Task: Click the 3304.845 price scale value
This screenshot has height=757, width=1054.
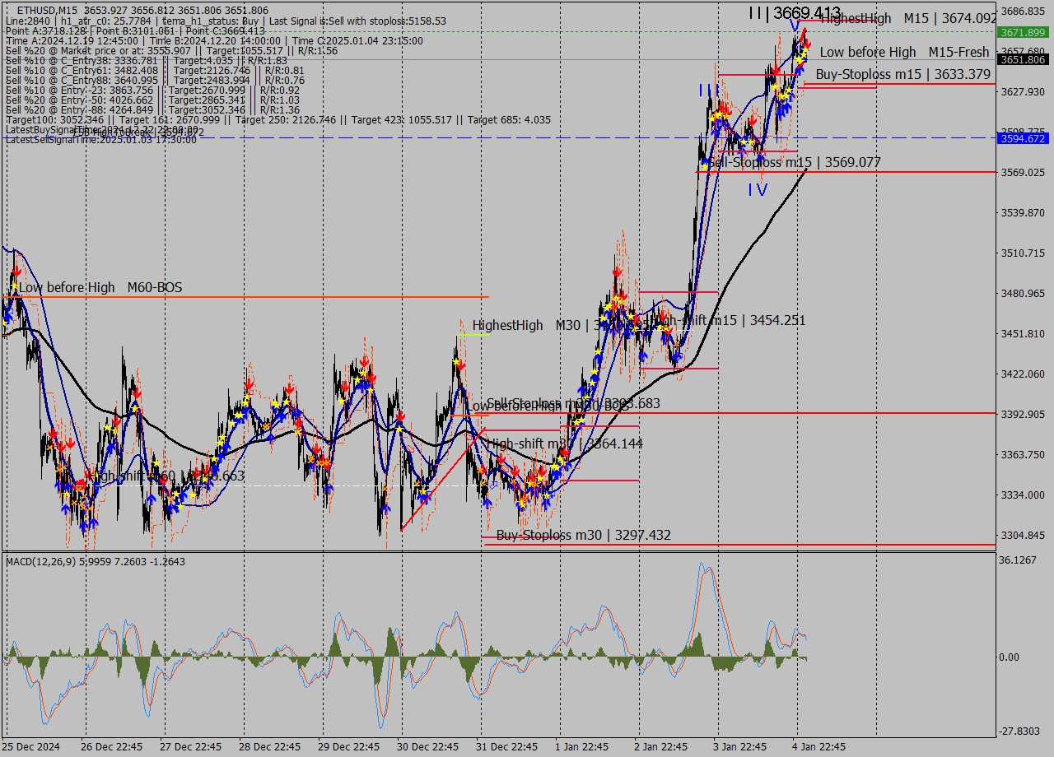Action: pos(1023,535)
